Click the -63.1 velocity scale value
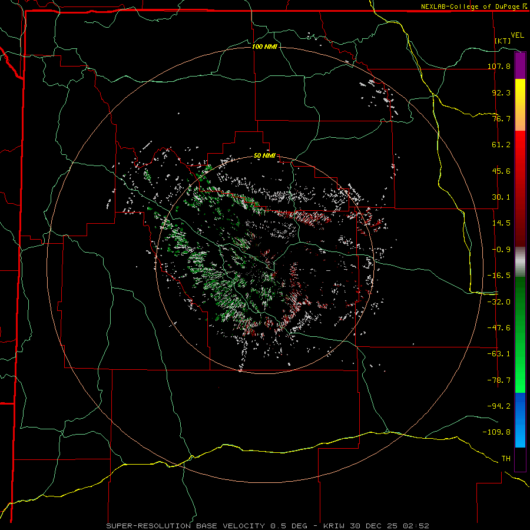This screenshot has width=530, height=530. [x=499, y=354]
